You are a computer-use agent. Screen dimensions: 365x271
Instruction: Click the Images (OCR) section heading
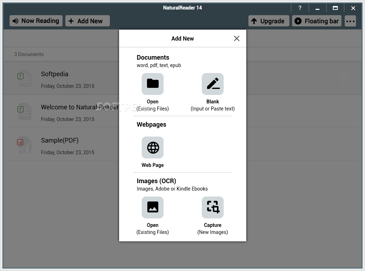(x=156, y=181)
